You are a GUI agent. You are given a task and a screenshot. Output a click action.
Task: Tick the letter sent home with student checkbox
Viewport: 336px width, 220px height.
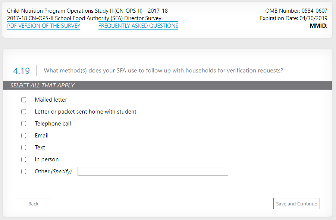[24, 112]
